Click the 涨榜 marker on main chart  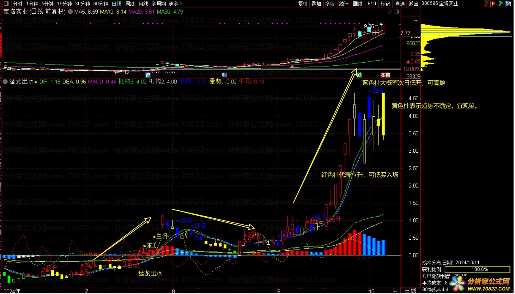[385, 75]
